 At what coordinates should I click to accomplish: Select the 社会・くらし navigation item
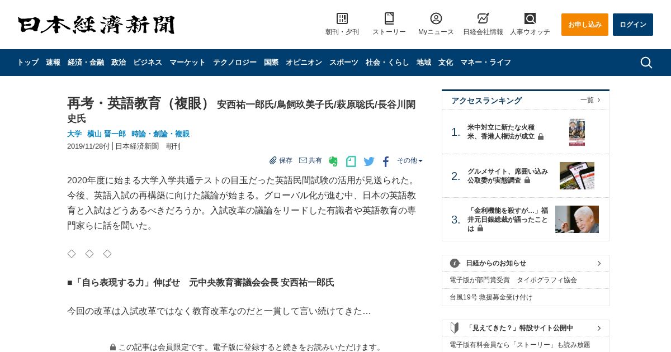pyautogui.click(x=388, y=63)
